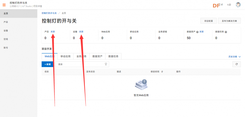Image resolution: width=245 pixels, height=117 pixels.
Task: Show help for 数据资产
Action: tap(197, 32)
